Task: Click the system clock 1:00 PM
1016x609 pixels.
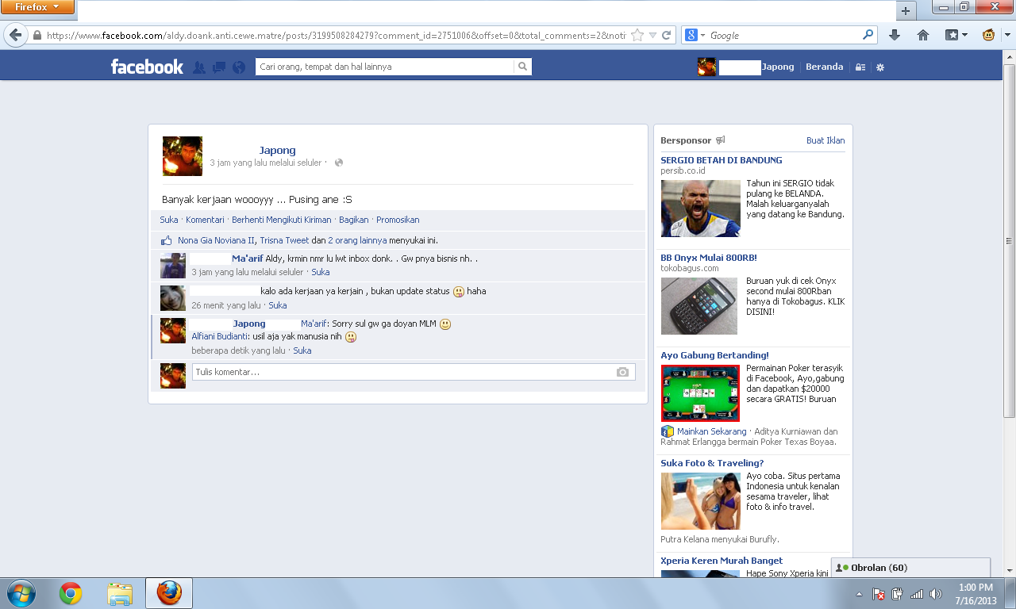Action: (976, 588)
